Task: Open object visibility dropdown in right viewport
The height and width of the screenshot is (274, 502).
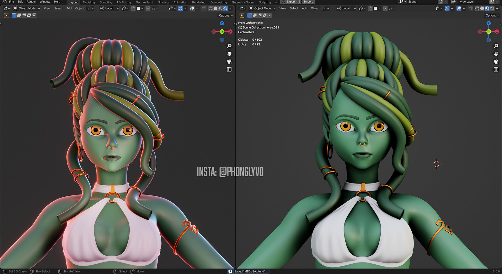Action: point(439,8)
